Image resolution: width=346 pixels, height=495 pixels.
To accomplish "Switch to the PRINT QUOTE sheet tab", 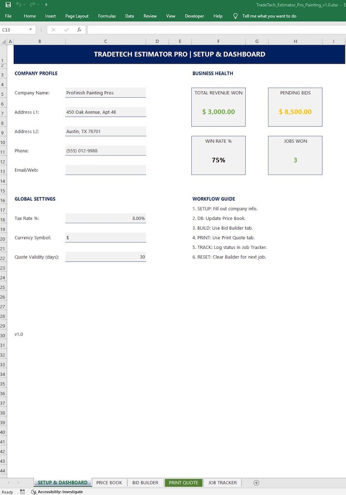I will [183, 483].
